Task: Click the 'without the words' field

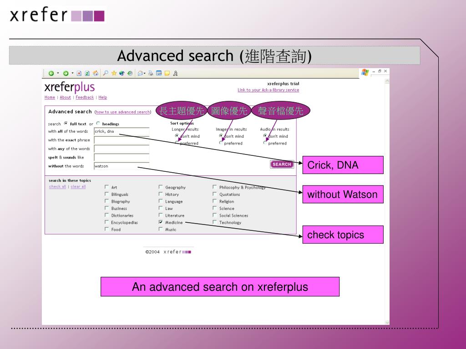Action: 122,166
